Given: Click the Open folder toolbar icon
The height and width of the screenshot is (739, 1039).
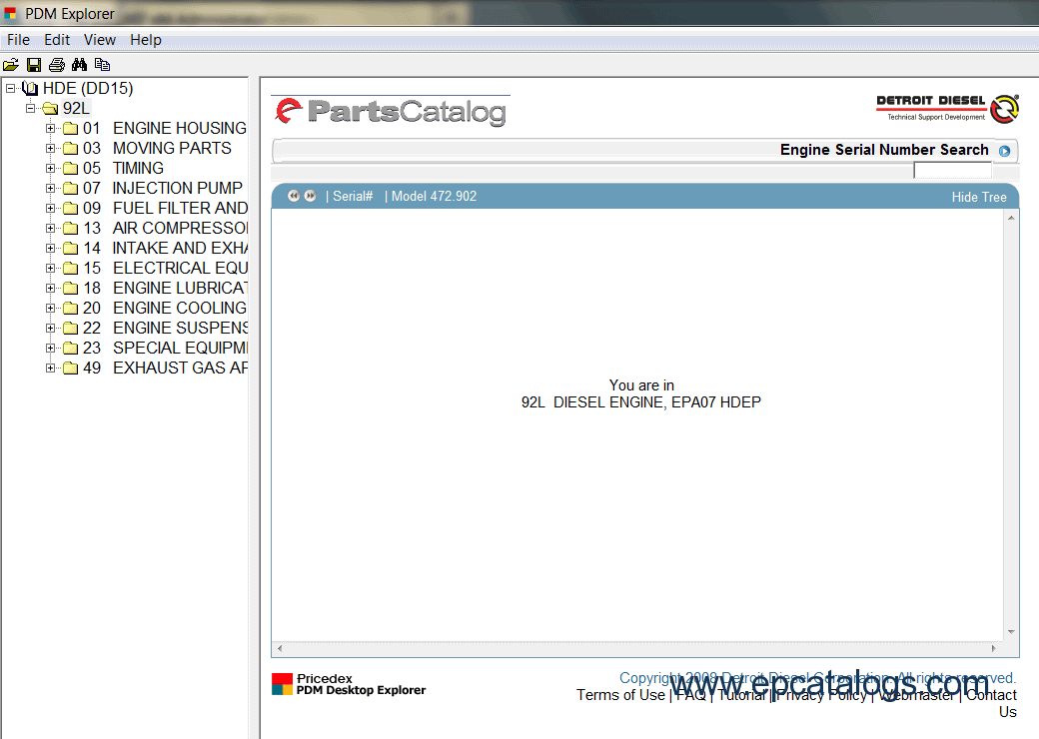Looking at the screenshot, I should 11,64.
